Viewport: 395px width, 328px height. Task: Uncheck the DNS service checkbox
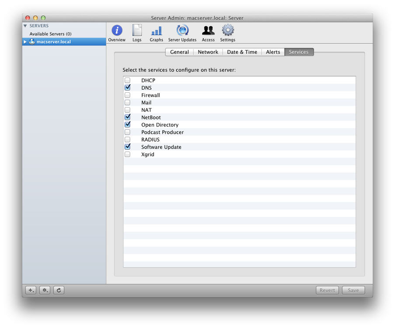tap(127, 87)
